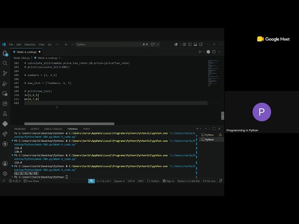The width and height of the screenshot is (299, 224).
Task: Click the editor horizontal scrollbar thumb
Action: (69, 124)
